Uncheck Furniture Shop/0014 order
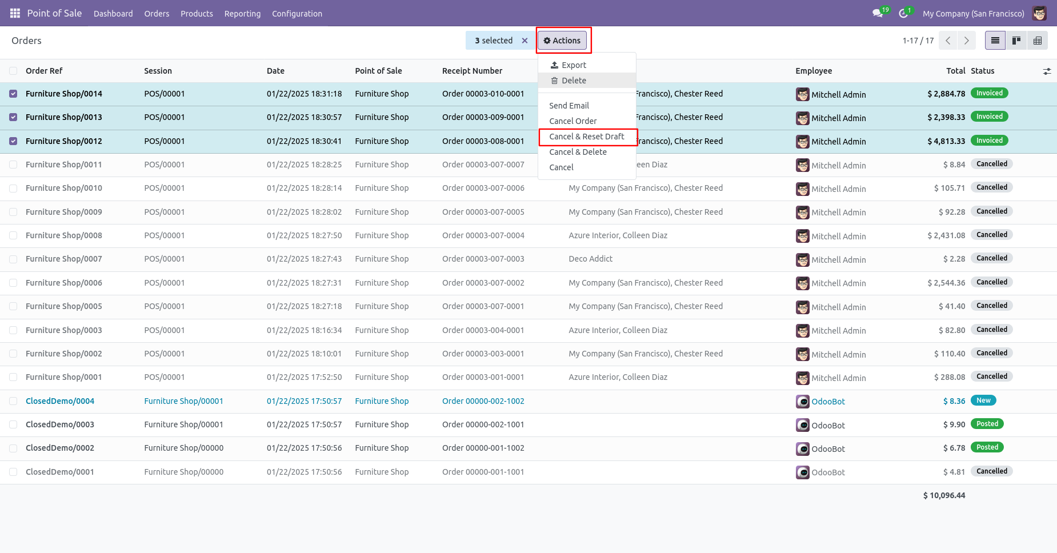The width and height of the screenshot is (1057, 553). click(13, 94)
